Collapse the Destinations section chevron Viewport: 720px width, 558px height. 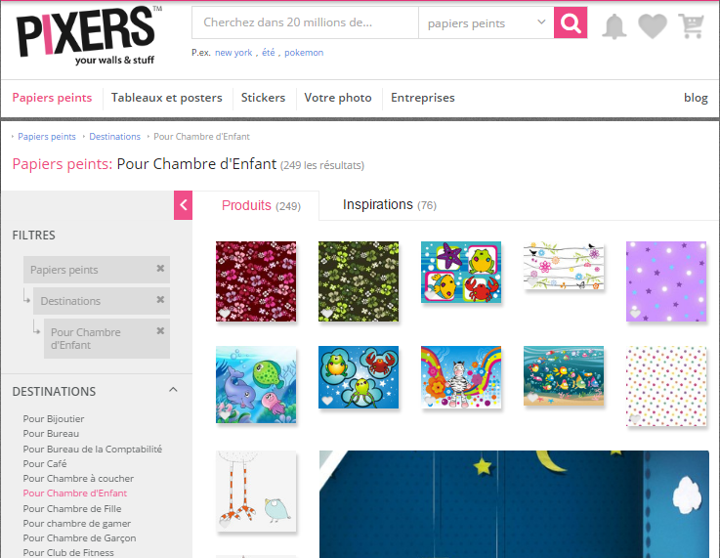(173, 390)
